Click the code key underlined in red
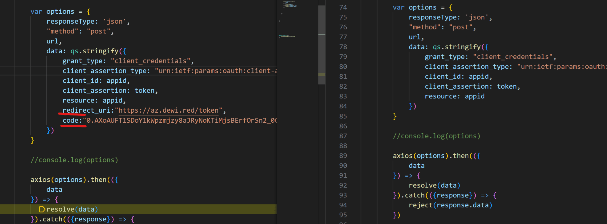This screenshot has width=607, height=224. click(x=70, y=121)
